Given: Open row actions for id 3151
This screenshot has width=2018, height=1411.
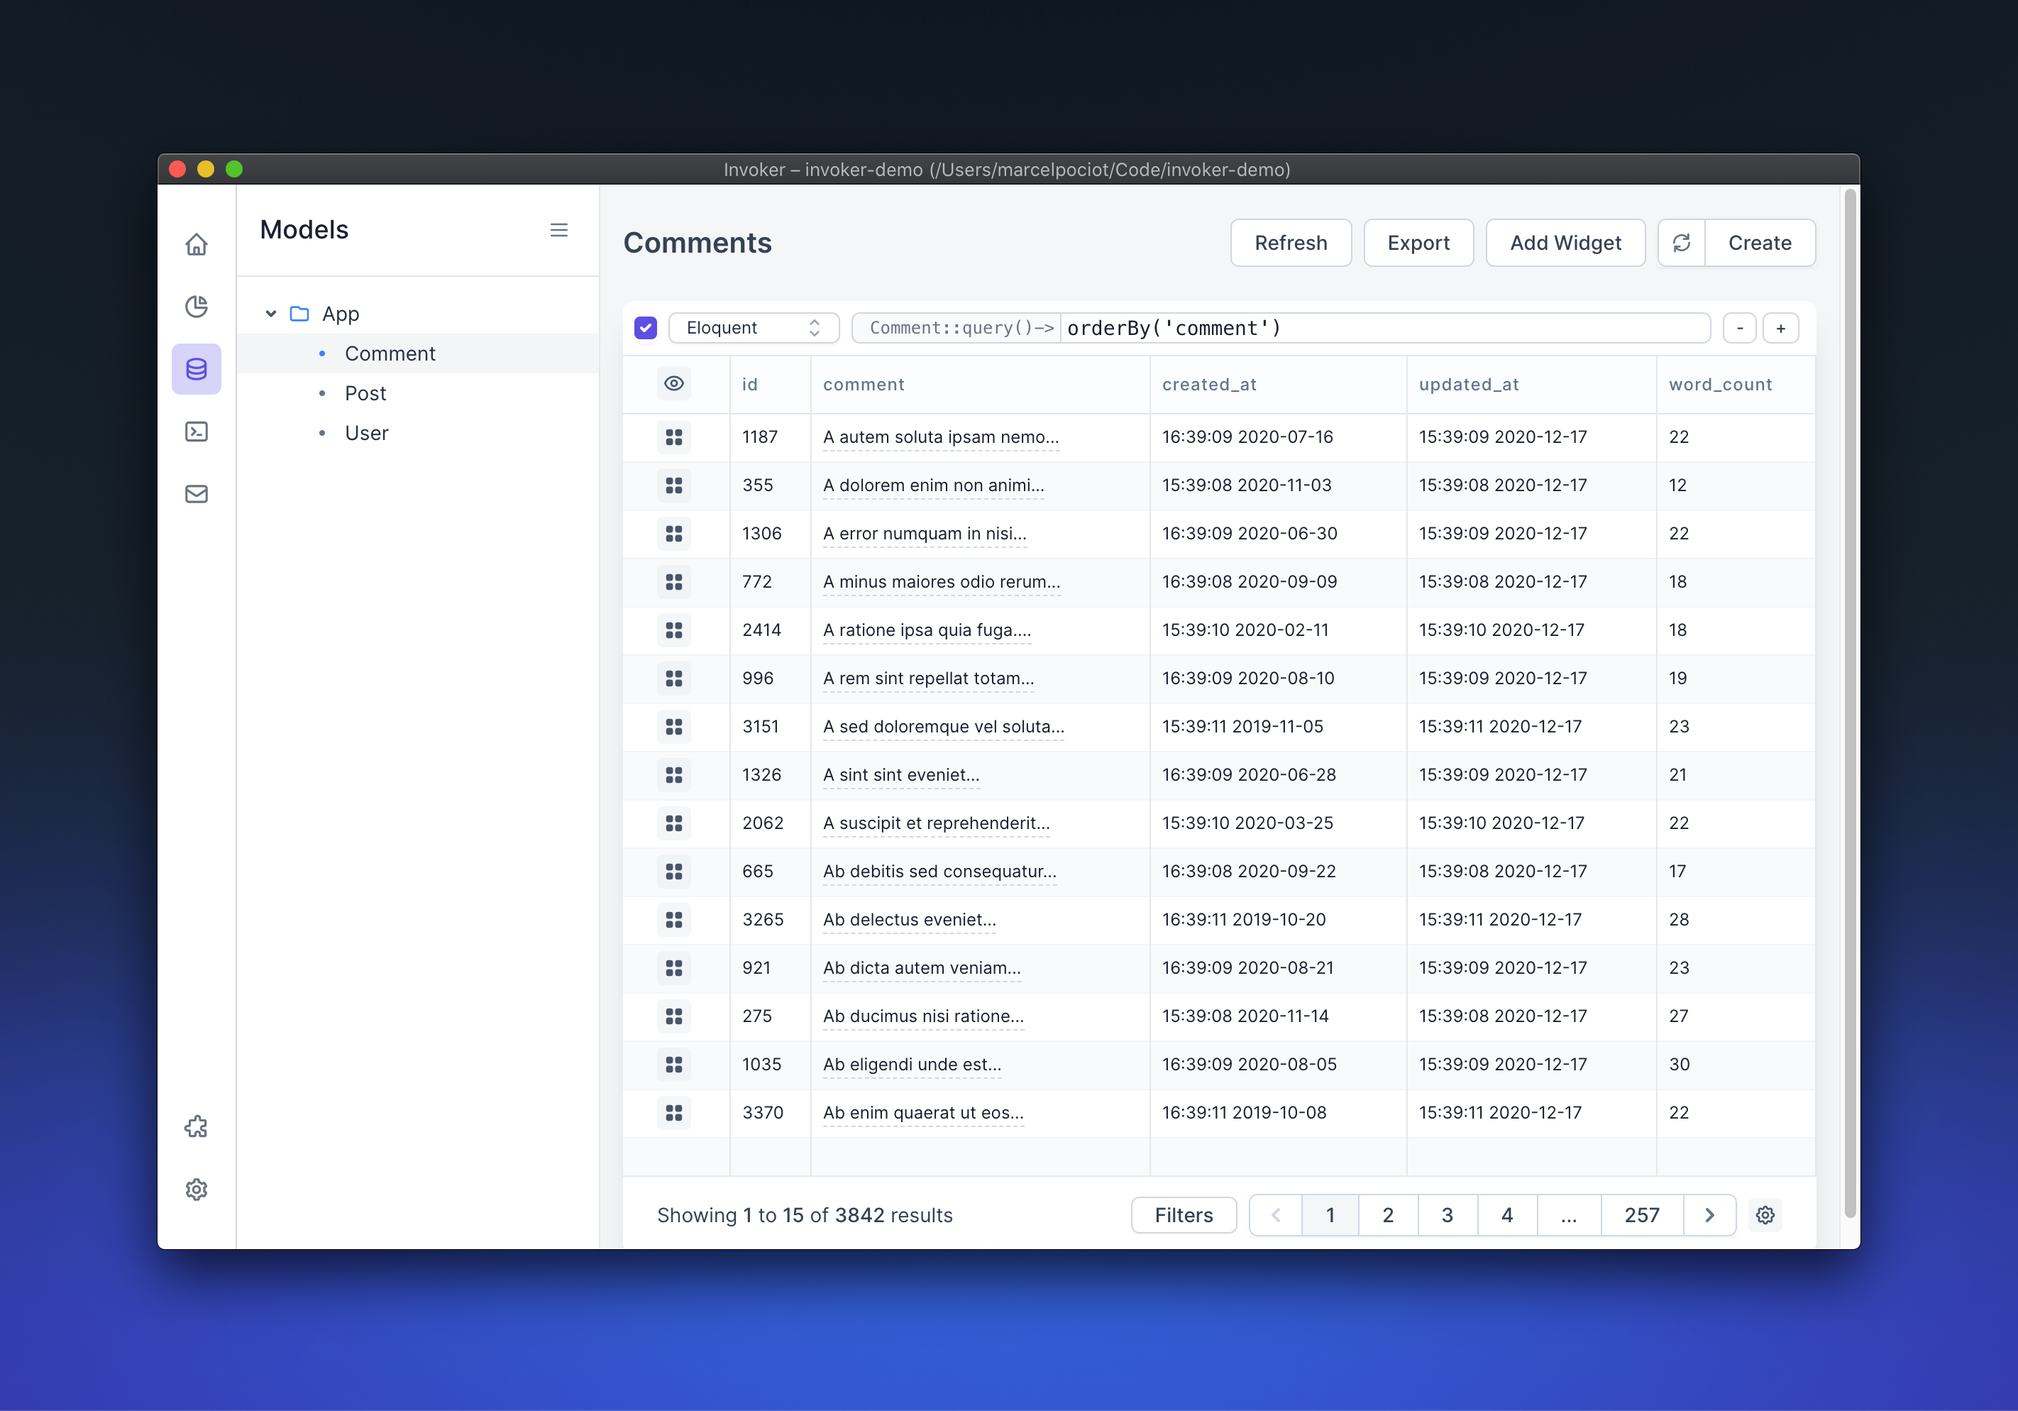Looking at the screenshot, I should click(x=674, y=727).
